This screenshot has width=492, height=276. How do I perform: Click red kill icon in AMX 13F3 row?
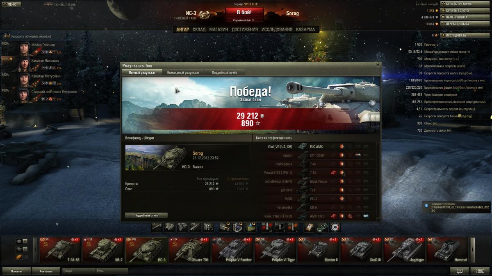point(334,216)
